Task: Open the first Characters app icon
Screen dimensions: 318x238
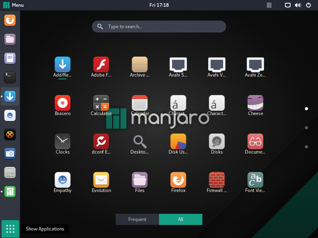Action: tap(178, 103)
